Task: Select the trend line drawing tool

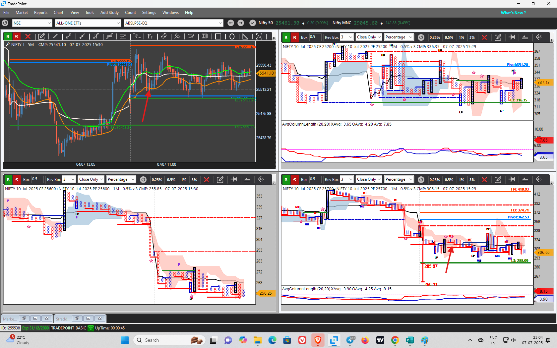Action: click(55, 36)
